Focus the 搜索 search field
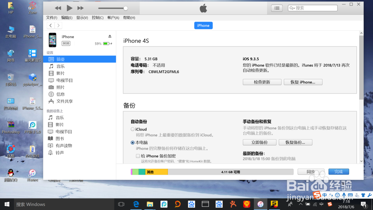This screenshot has height=210, width=373. coord(313,8)
